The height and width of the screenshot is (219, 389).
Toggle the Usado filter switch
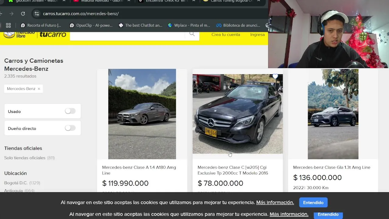pos(70,111)
